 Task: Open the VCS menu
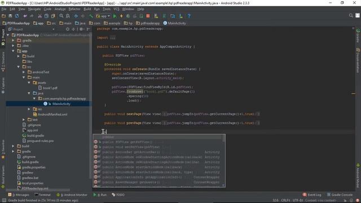click(116, 9)
